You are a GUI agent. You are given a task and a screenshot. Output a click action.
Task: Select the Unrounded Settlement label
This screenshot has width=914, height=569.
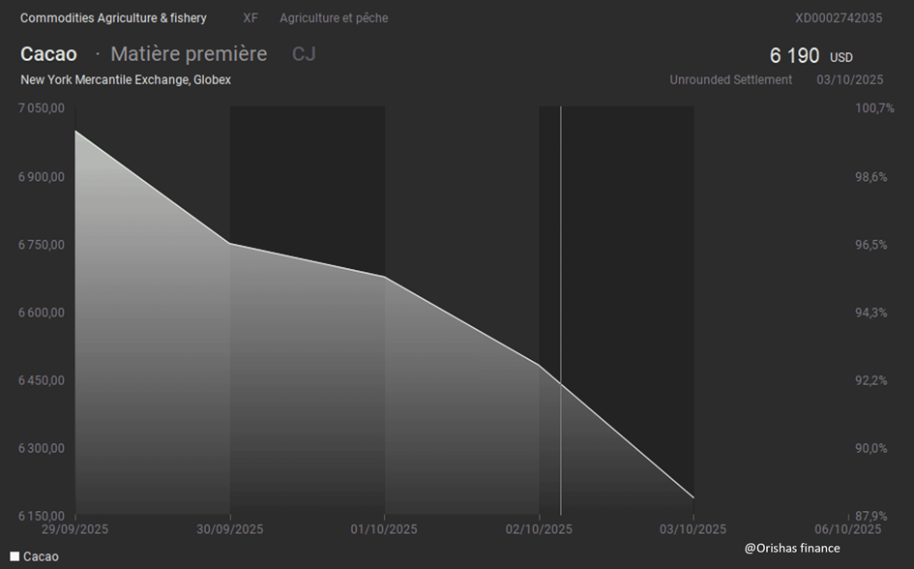(730, 80)
